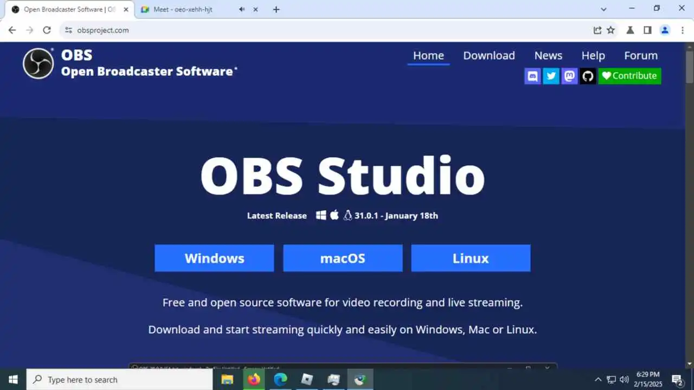The width and height of the screenshot is (694, 390).
Task: Open the Chrome Labs flask icon
Action: click(x=630, y=30)
